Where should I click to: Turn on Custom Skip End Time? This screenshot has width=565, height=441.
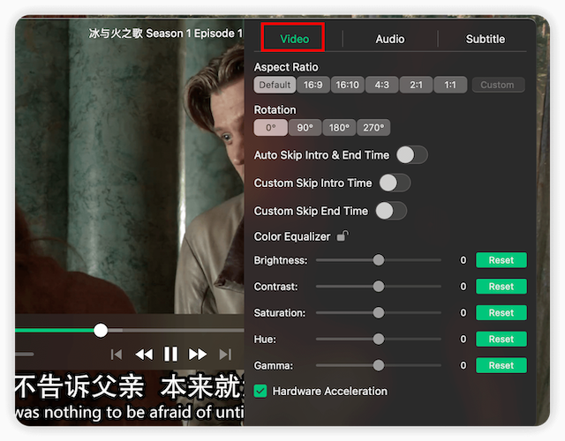tap(391, 211)
